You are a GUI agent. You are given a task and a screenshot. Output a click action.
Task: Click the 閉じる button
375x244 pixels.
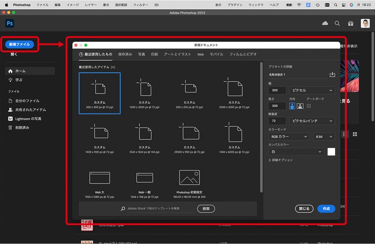304,208
